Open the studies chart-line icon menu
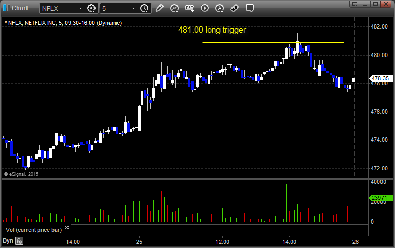 [174, 8]
